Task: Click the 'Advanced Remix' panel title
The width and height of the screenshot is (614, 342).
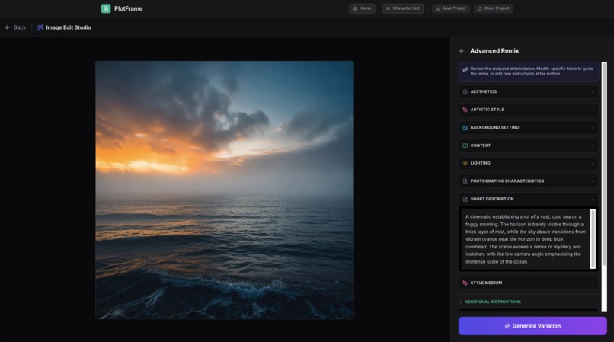Action: pyautogui.click(x=494, y=51)
